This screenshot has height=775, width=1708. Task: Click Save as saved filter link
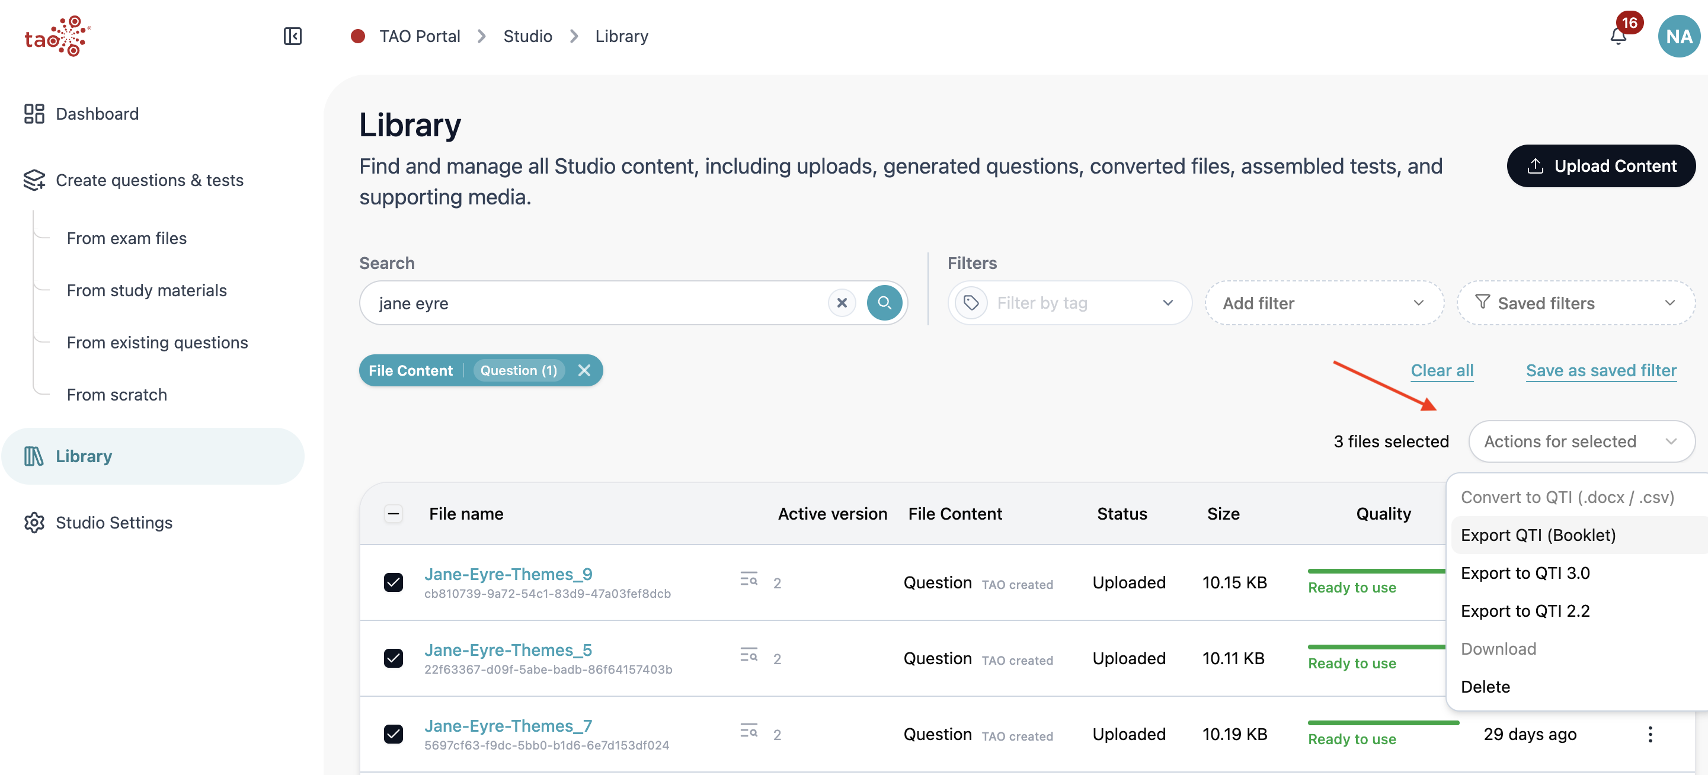coord(1601,370)
